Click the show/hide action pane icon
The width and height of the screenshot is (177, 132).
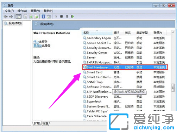(x=49, y=16)
